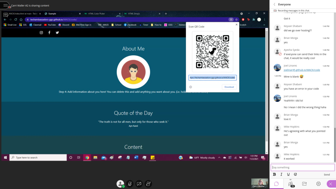
Task: Close the Collaborate panel with purple X
Action: pyautogui.click(x=331, y=184)
